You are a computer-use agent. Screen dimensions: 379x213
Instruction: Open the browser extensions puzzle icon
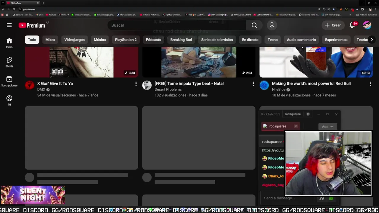362,9
